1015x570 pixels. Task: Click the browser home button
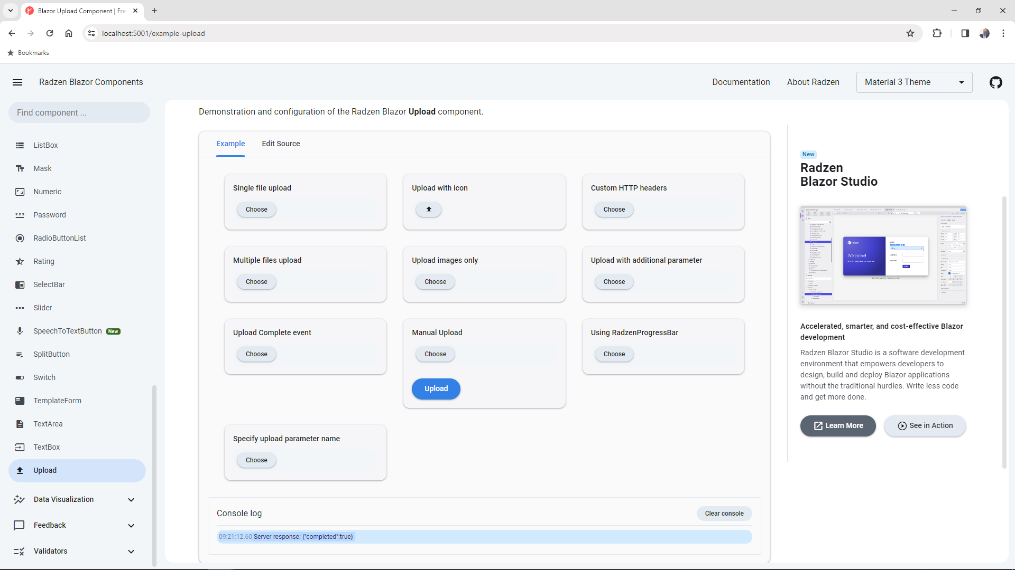(x=69, y=33)
